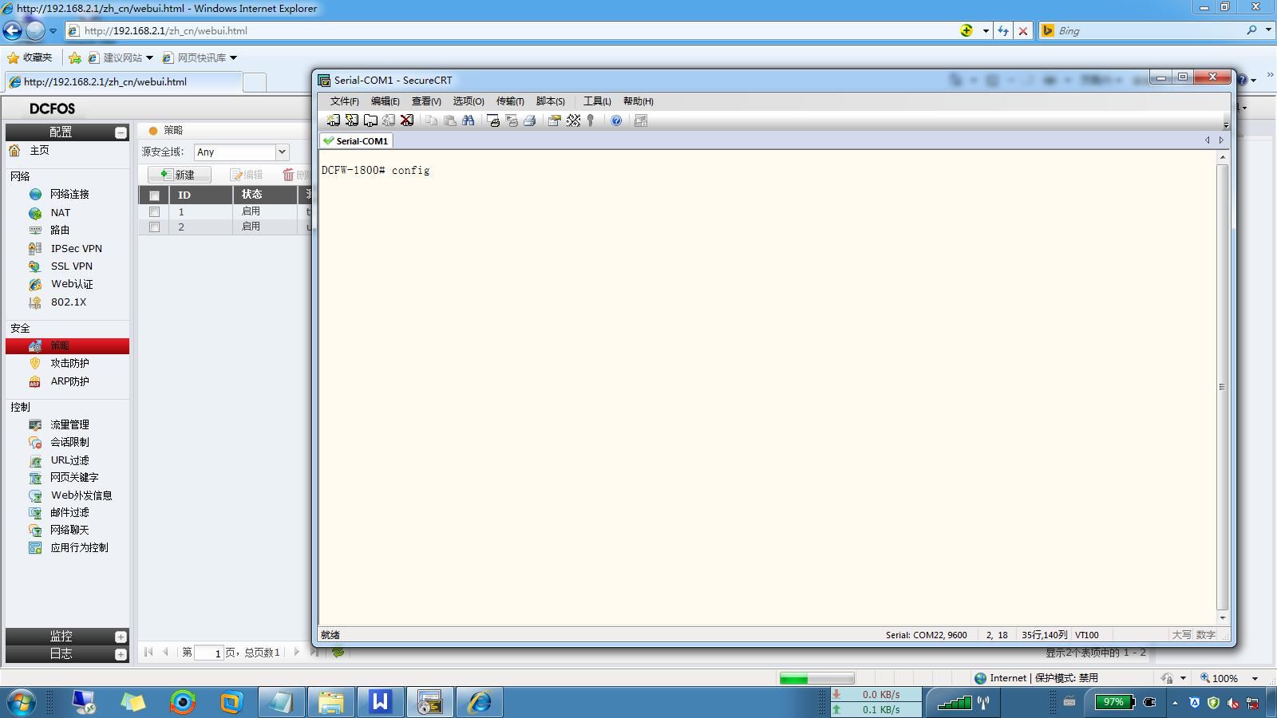Screen dimensions: 1277x718
Task: Expand the 日志 panel
Action: click(x=121, y=654)
